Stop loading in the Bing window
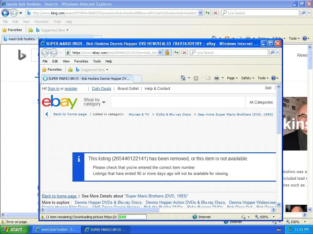The height and width of the screenshot is (234, 313). point(215,13)
